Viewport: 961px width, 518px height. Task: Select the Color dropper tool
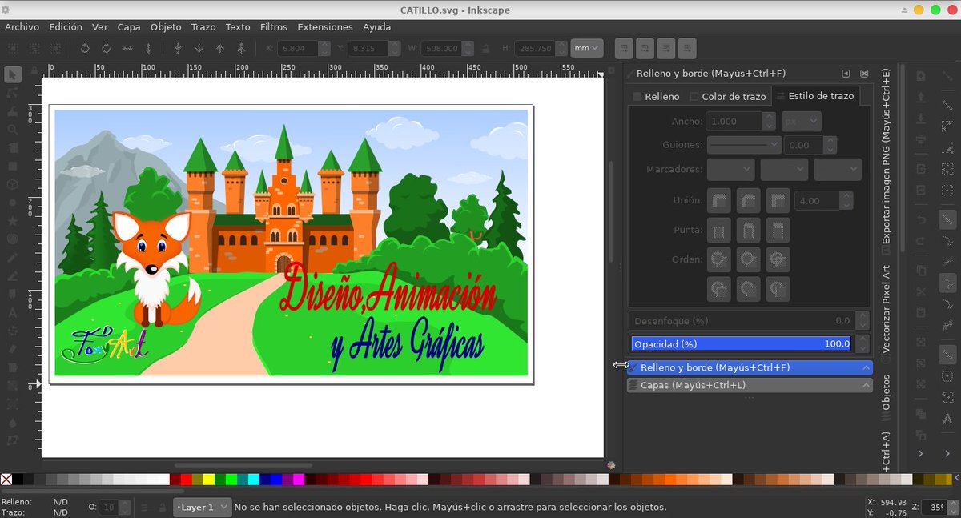point(12,422)
